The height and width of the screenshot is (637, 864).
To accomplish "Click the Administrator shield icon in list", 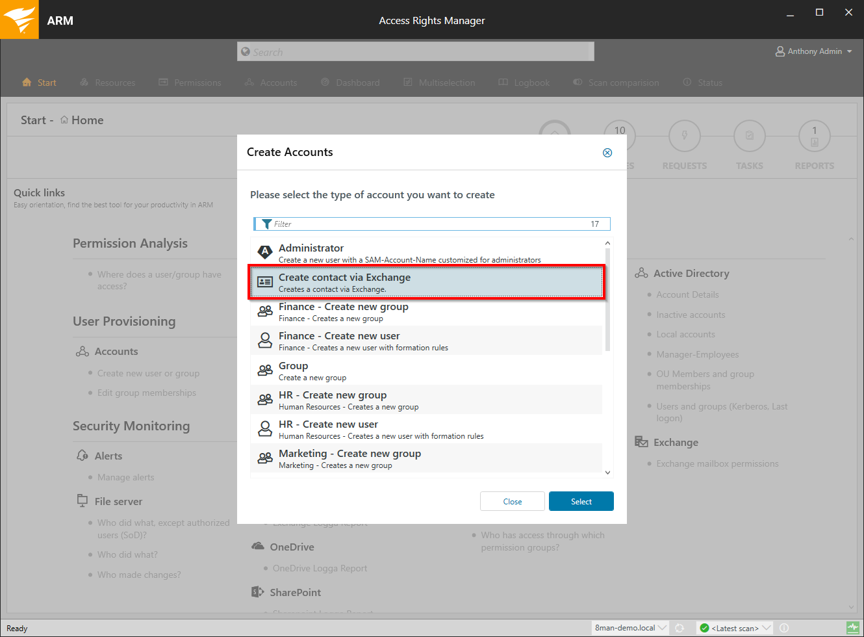I will [264, 252].
